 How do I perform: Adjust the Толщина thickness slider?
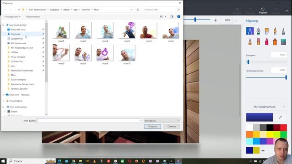point(248,62)
